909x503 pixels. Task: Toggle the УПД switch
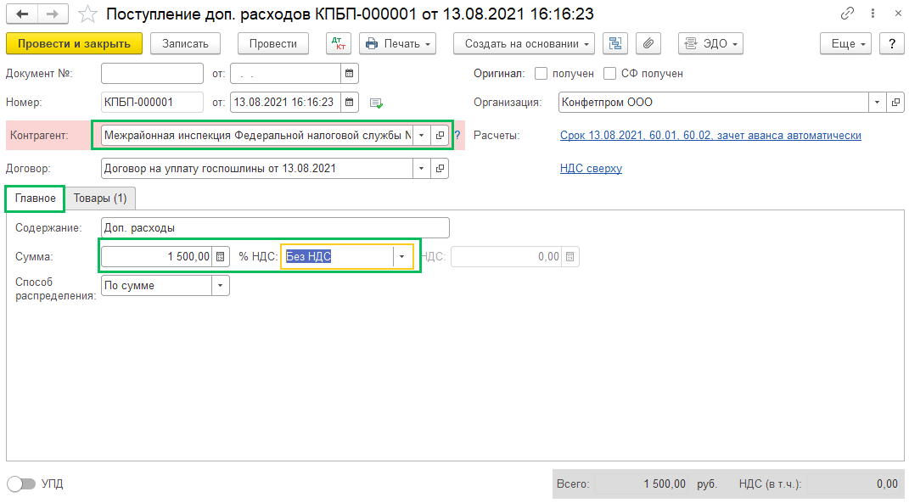pyautogui.click(x=21, y=483)
